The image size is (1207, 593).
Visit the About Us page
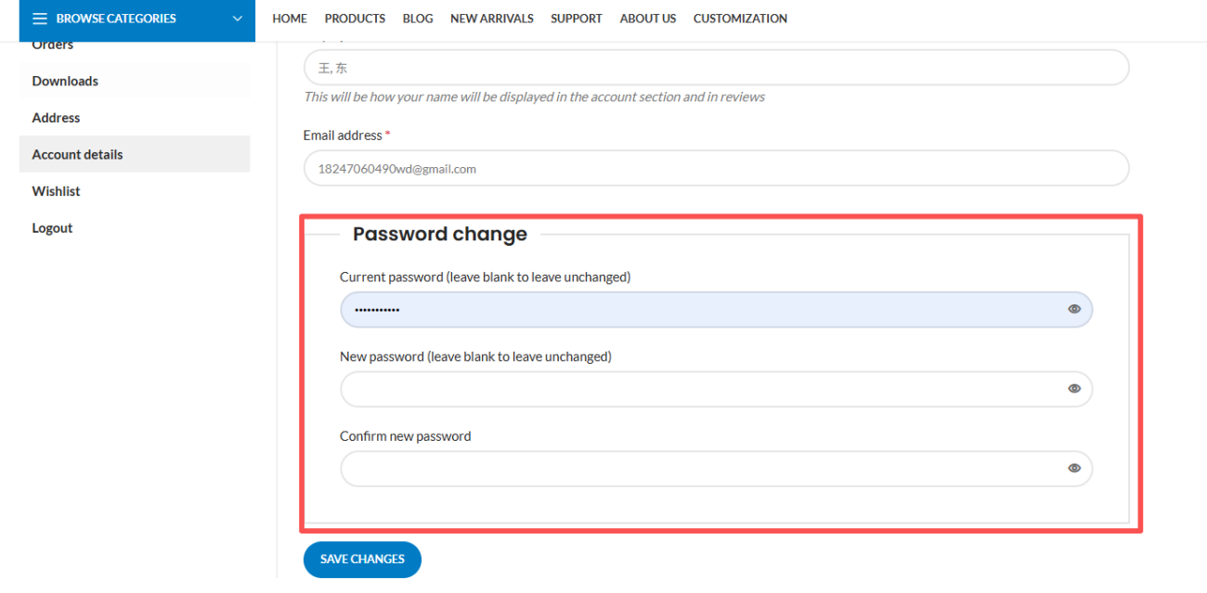(x=648, y=19)
